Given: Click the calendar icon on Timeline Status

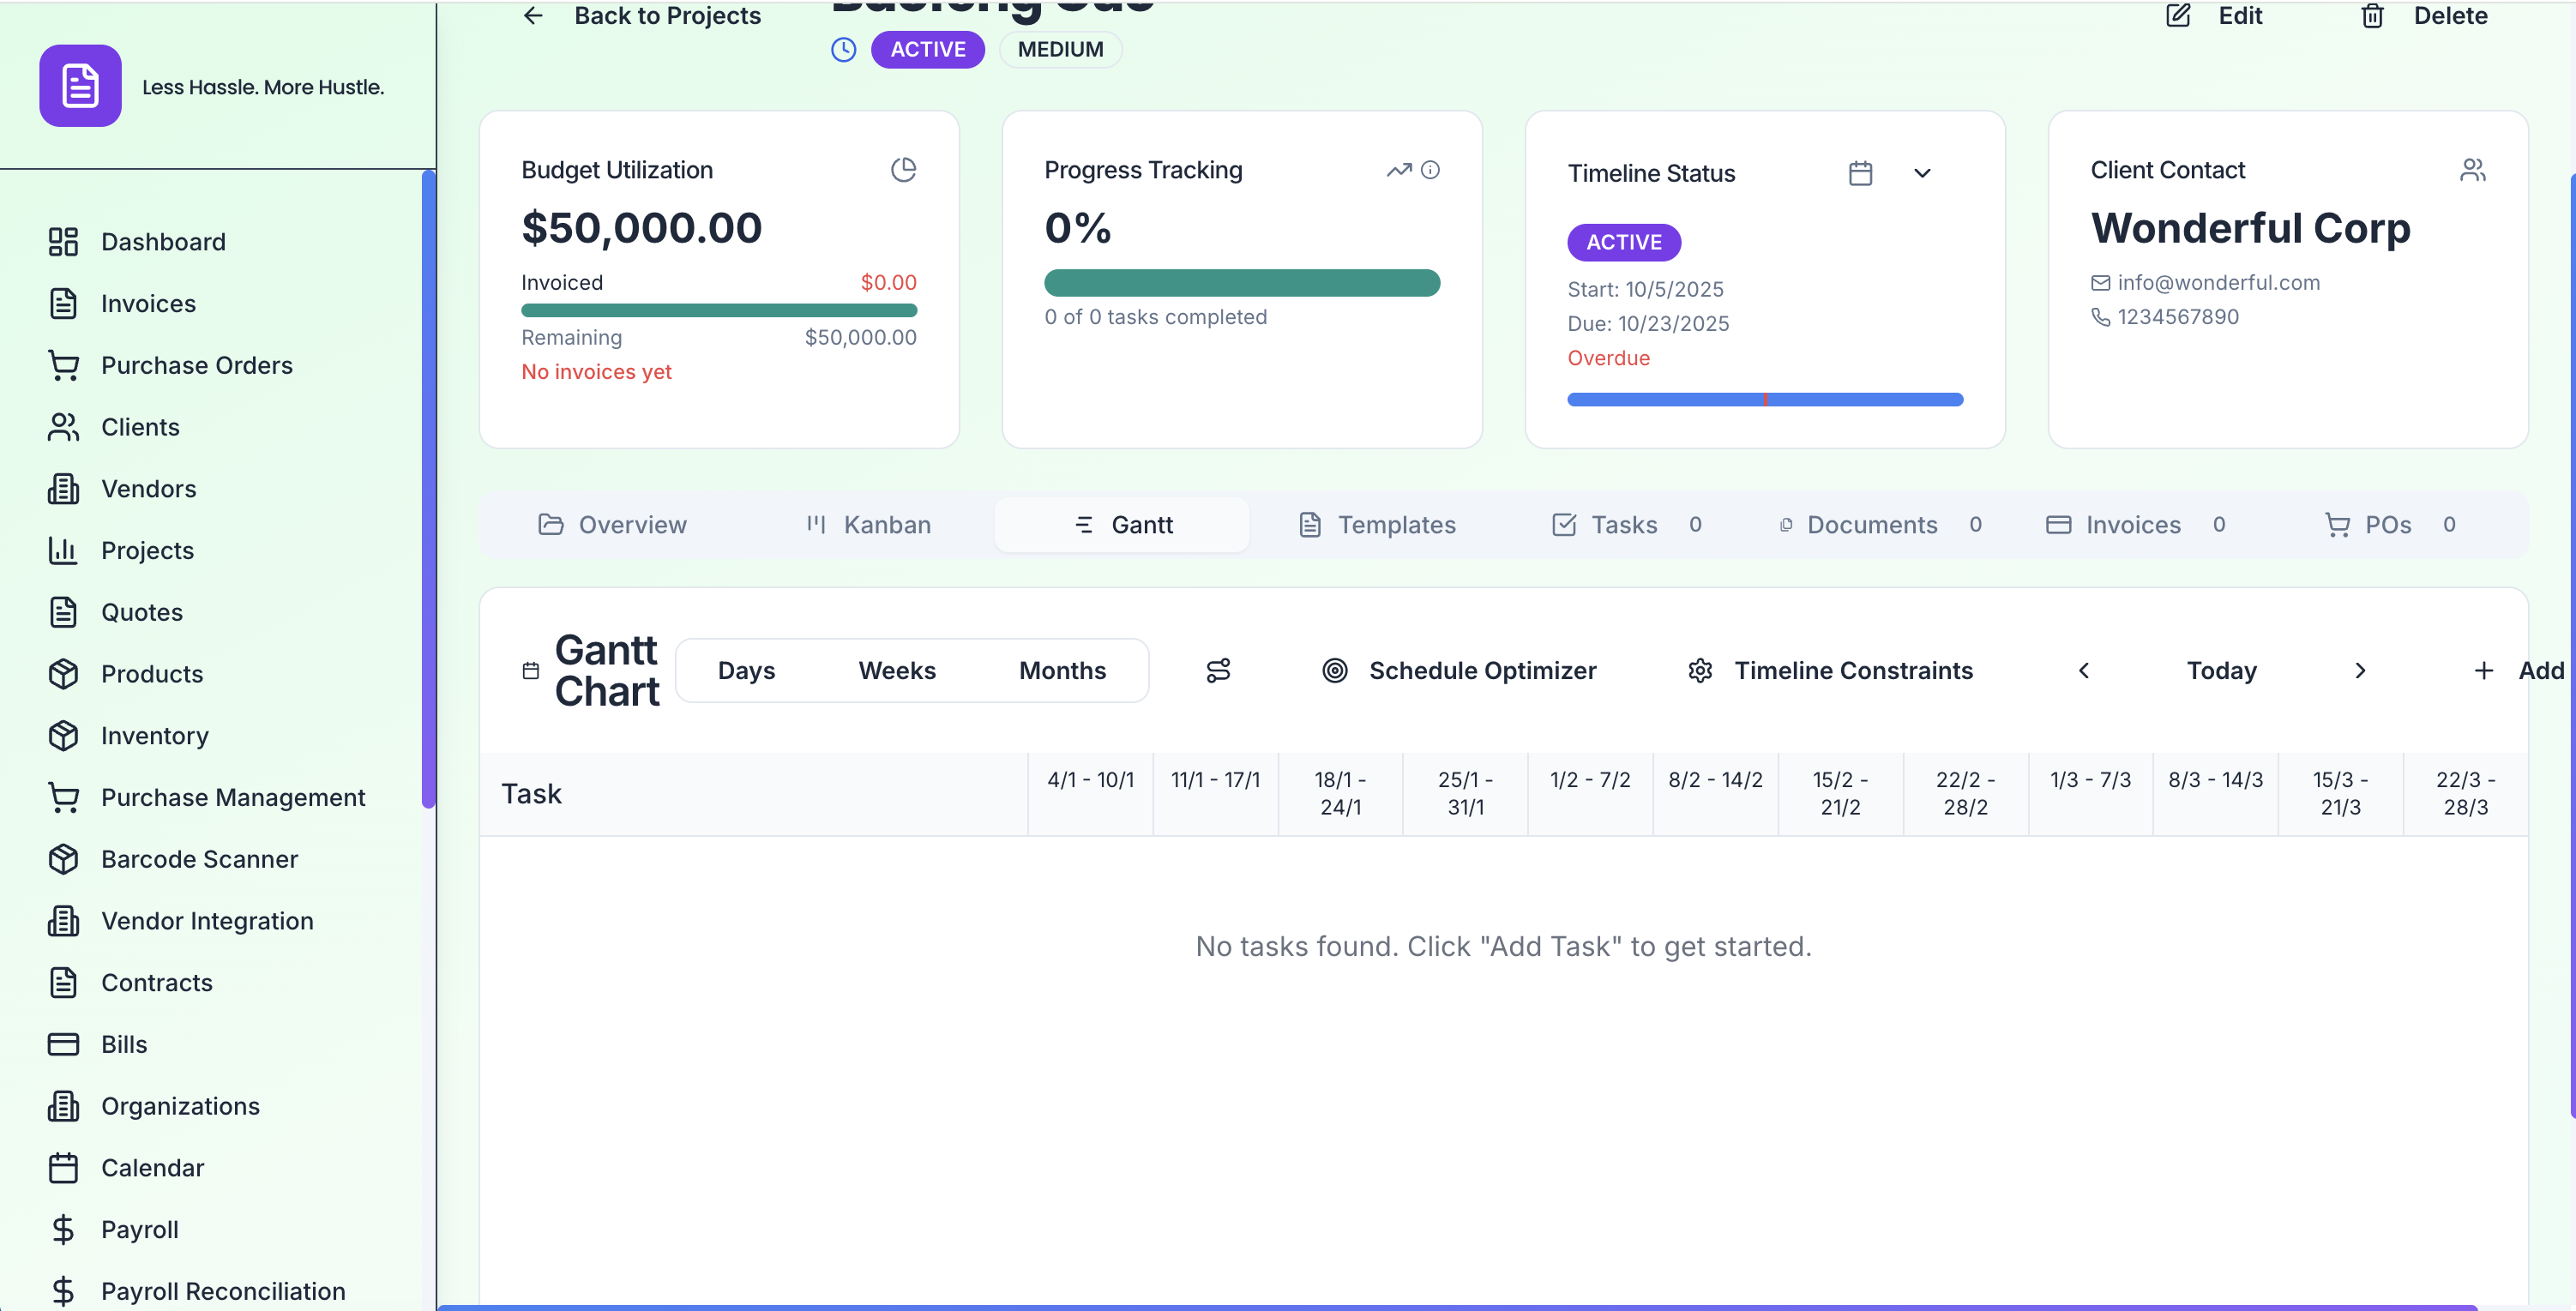Looking at the screenshot, I should coord(1861,173).
